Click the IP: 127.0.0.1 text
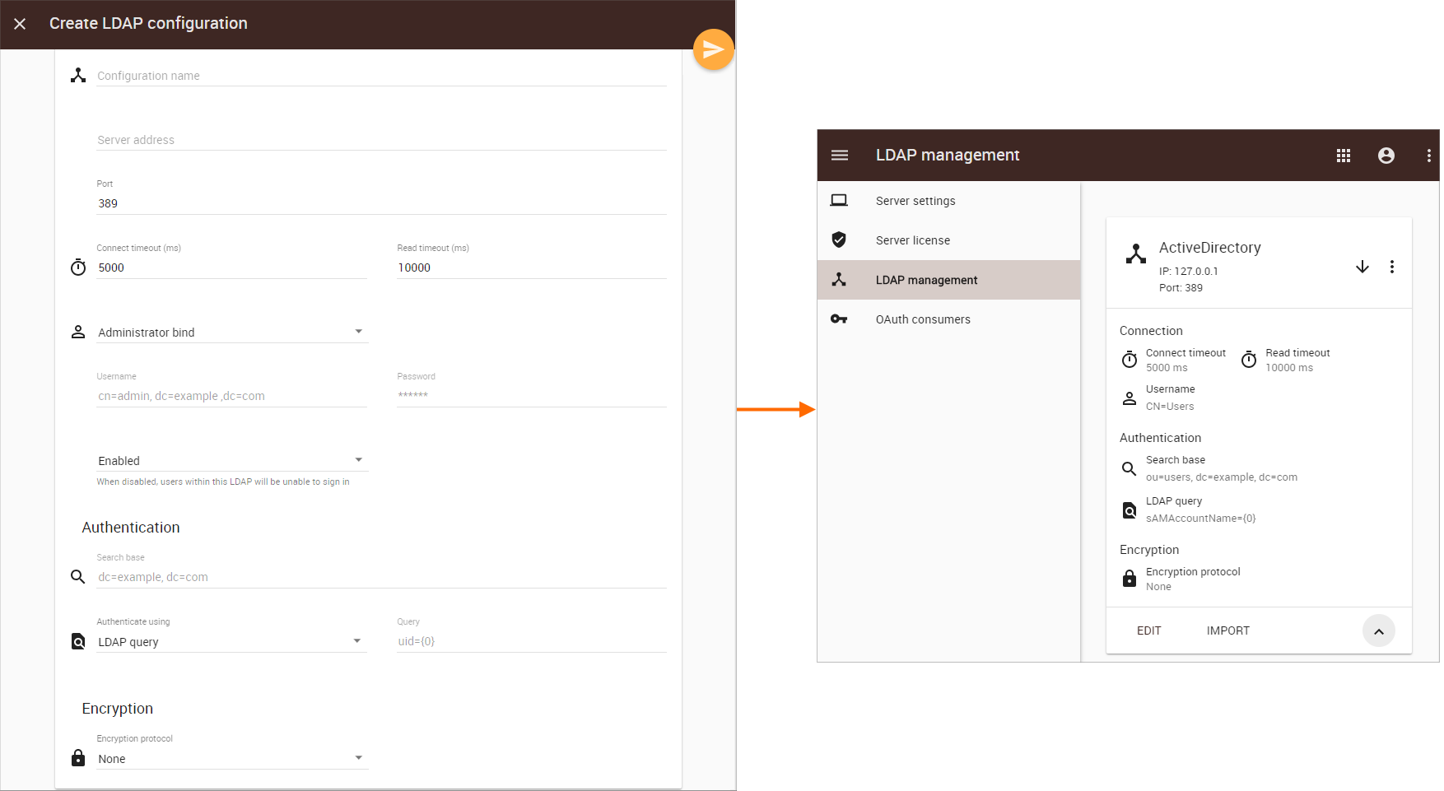The image size is (1444, 791). click(x=1188, y=271)
